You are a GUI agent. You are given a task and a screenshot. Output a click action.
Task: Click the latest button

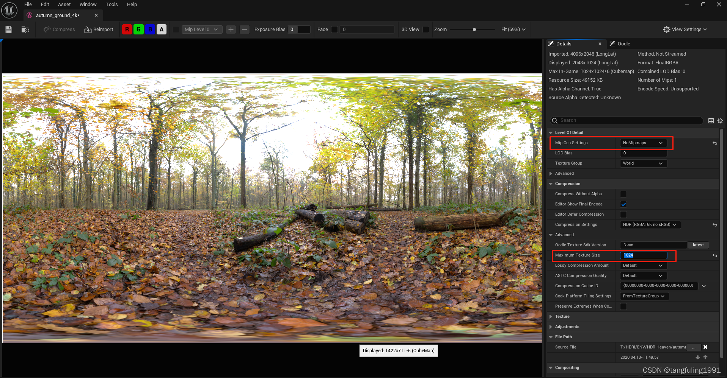698,245
